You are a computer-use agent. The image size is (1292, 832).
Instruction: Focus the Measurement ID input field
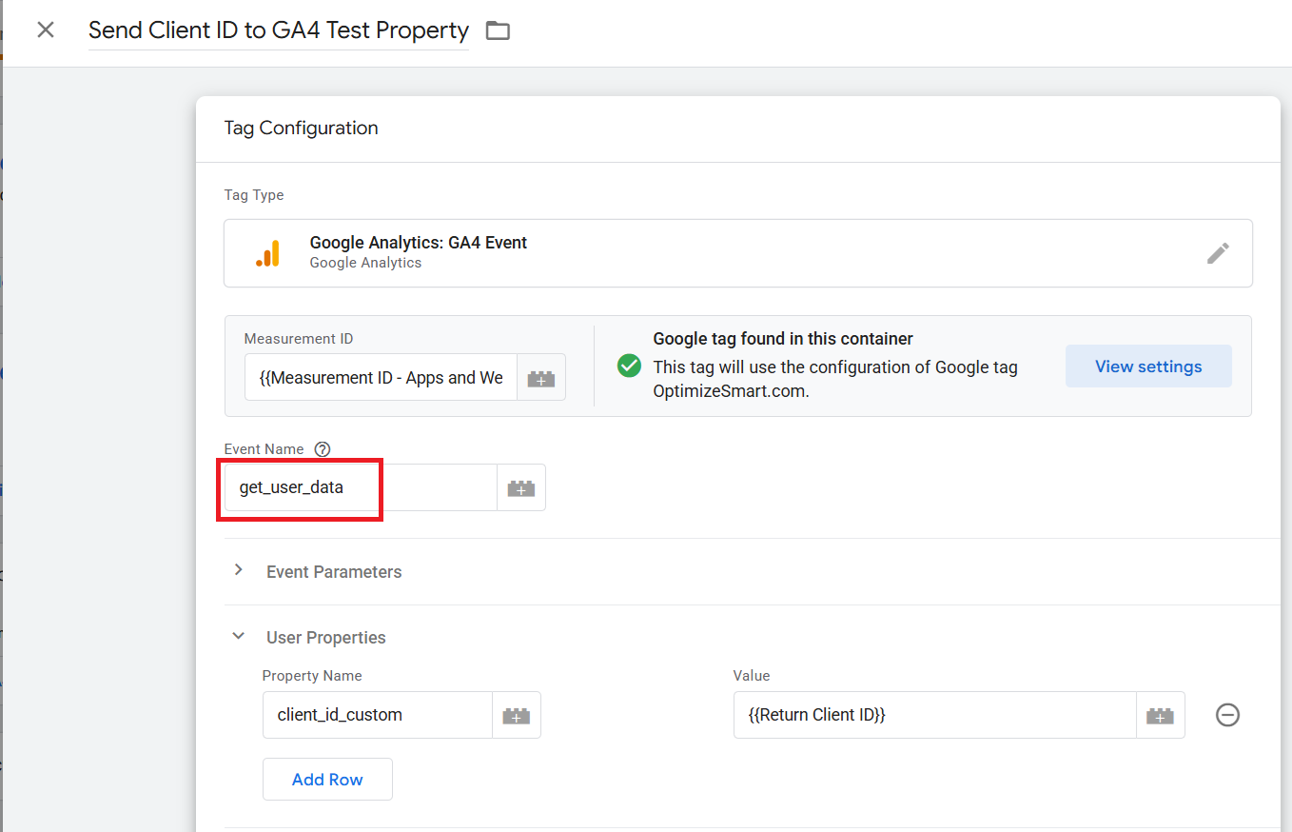click(x=381, y=378)
